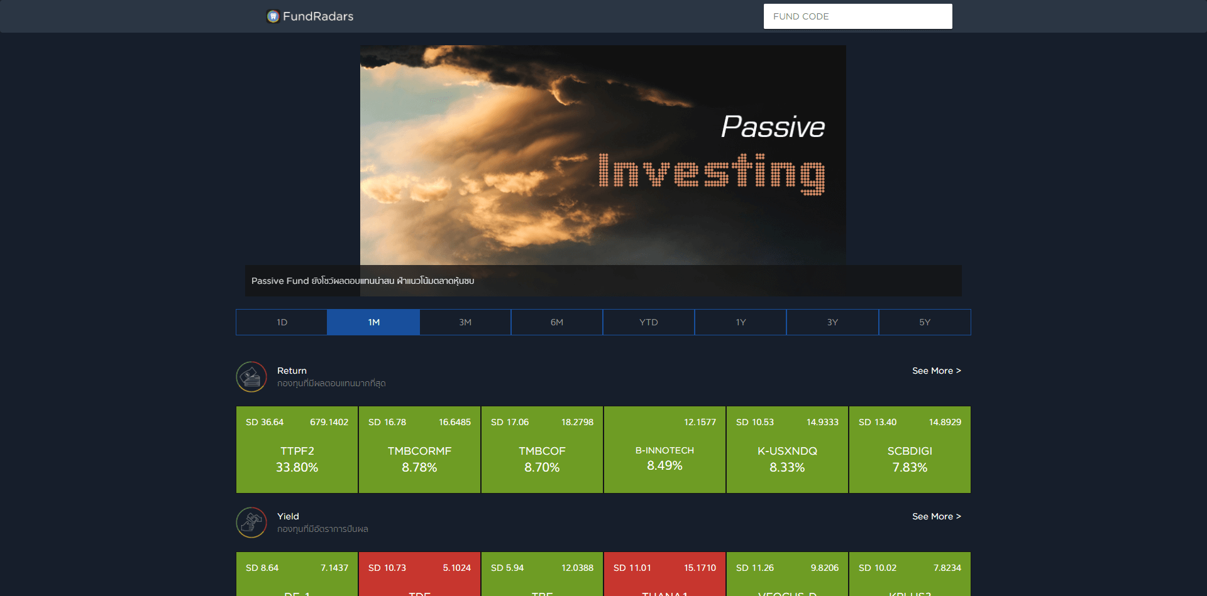Open the yield card with SD 8.64
Viewport: 1207px width, 596px height.
297,574
